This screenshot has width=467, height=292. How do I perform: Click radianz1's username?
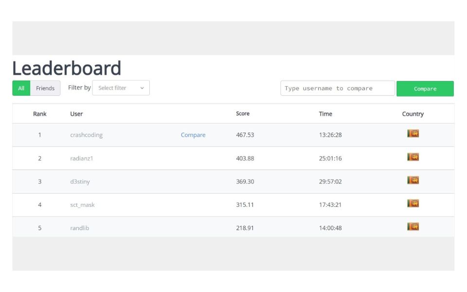(81, 158)
